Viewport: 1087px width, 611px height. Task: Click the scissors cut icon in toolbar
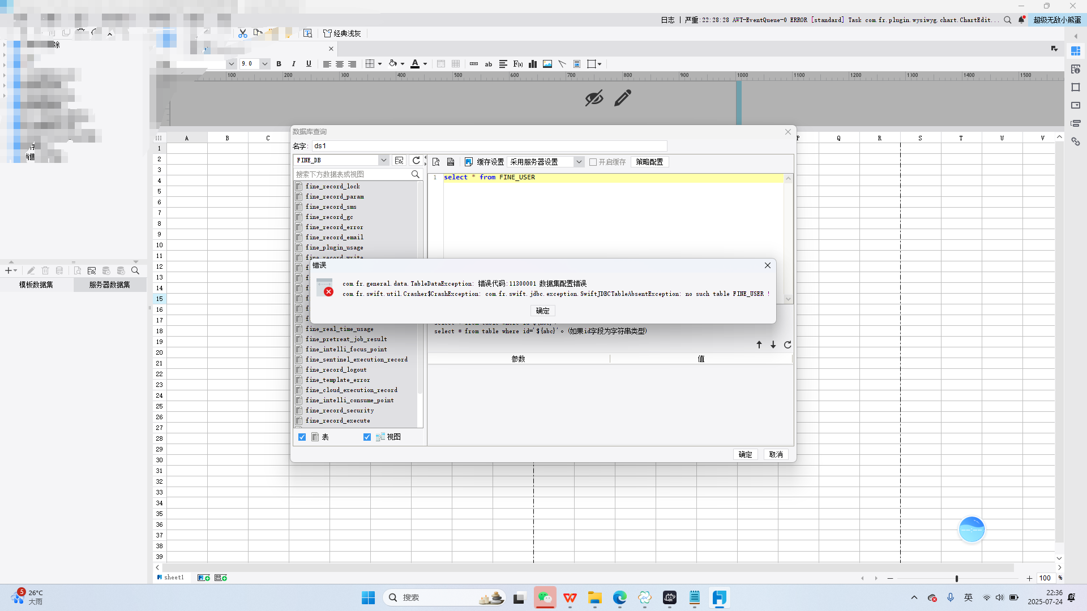point(242,33)
